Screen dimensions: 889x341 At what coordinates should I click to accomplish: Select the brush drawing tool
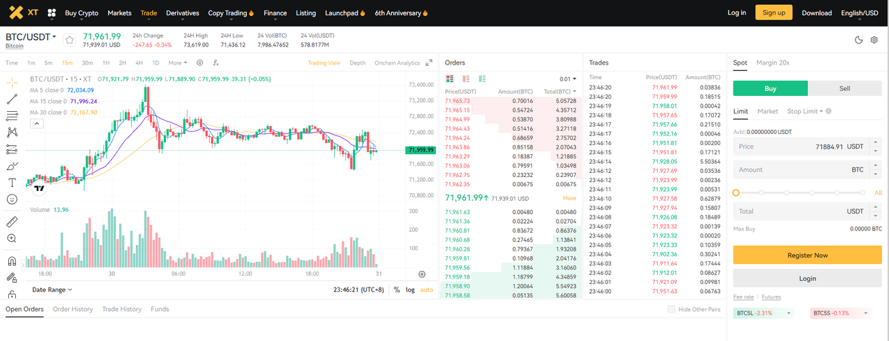click(12, 166)
